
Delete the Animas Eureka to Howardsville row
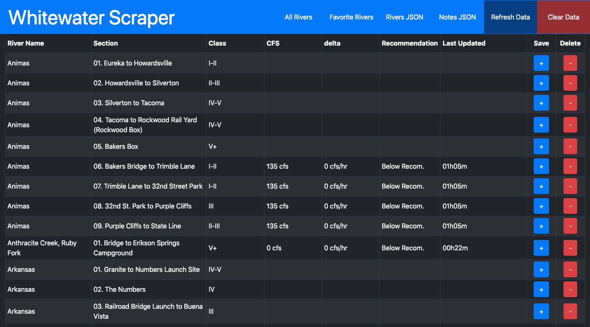click(570, 63)
